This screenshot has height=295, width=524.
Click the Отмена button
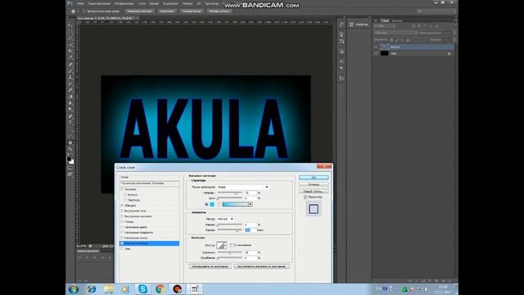[x=314, y=184]
